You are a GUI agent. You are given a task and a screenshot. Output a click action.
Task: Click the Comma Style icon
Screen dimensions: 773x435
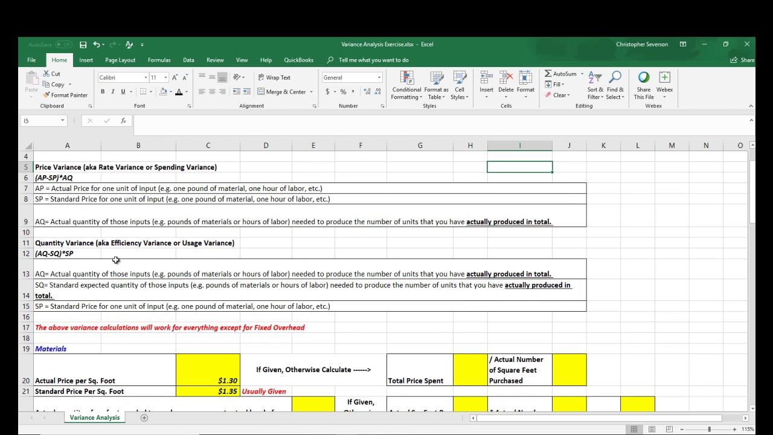(353, 92)
